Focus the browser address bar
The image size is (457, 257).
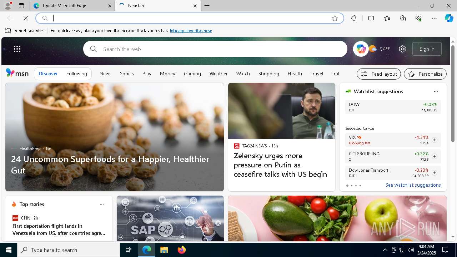189,18
